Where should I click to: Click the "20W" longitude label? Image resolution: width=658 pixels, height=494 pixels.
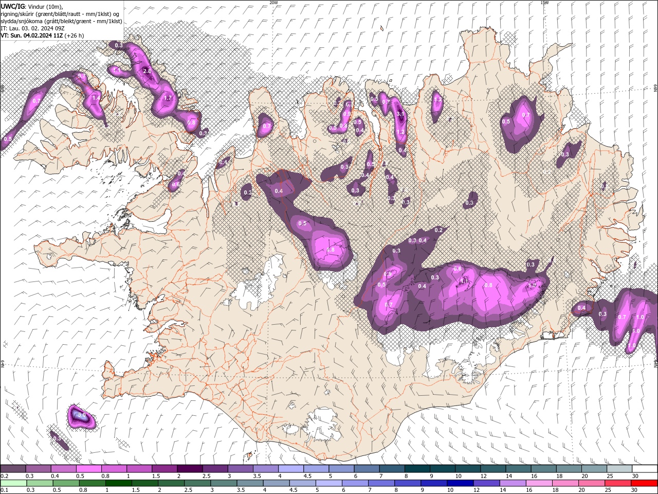tap(273, 3)
